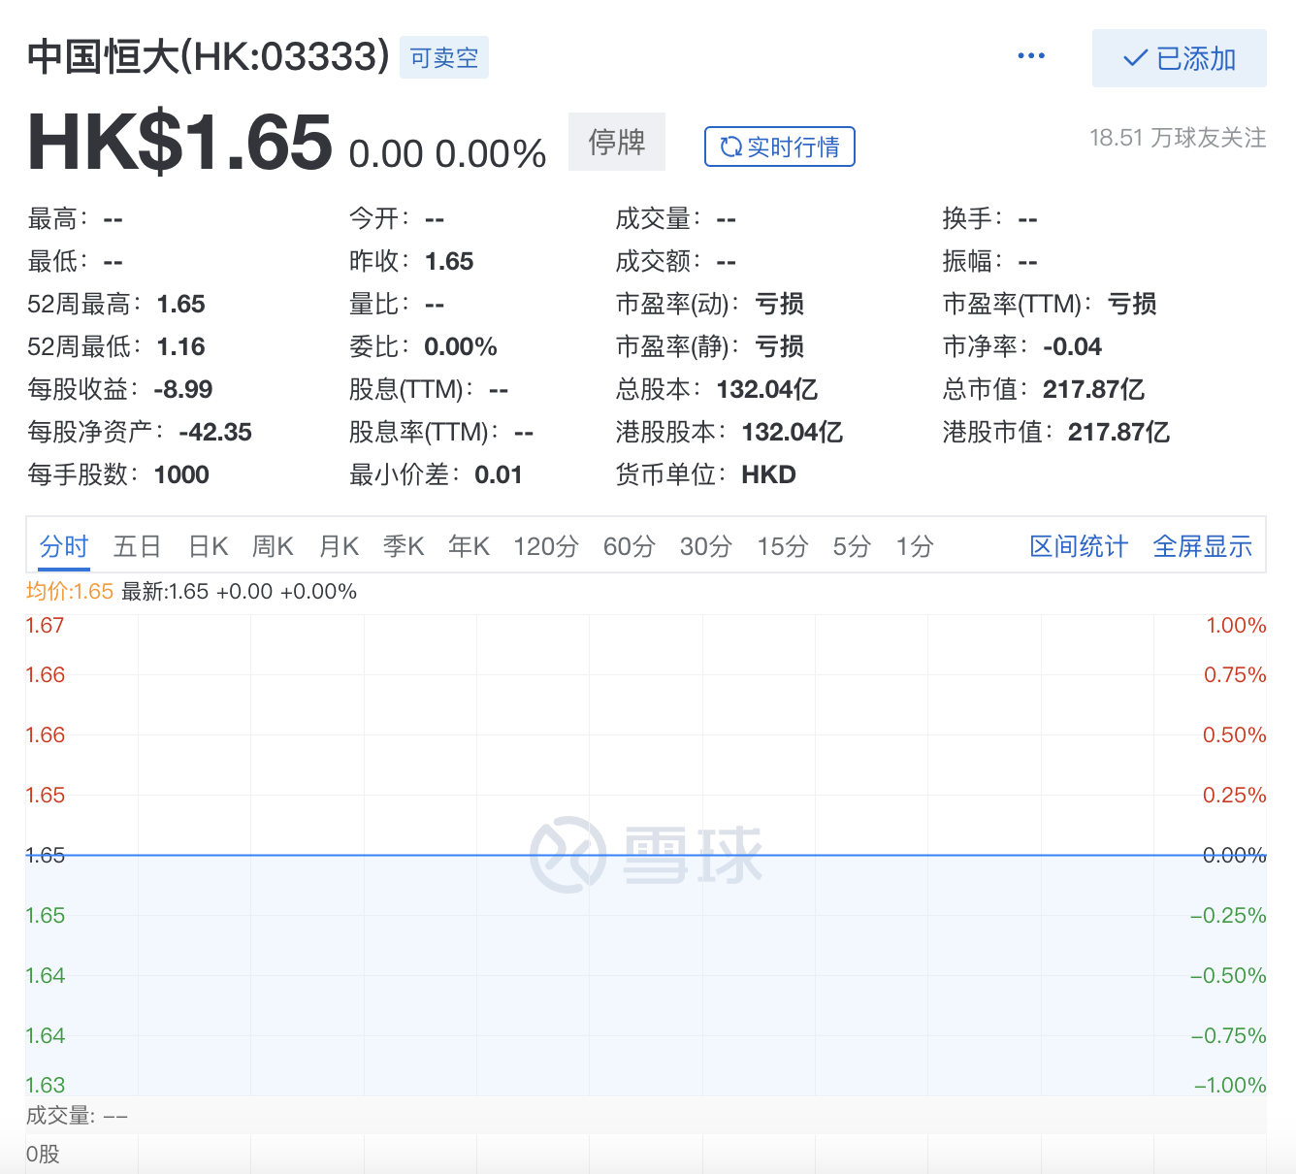Switch to the 日K chart tab
Screen dimensions: 1296x1174
point(208,546)
